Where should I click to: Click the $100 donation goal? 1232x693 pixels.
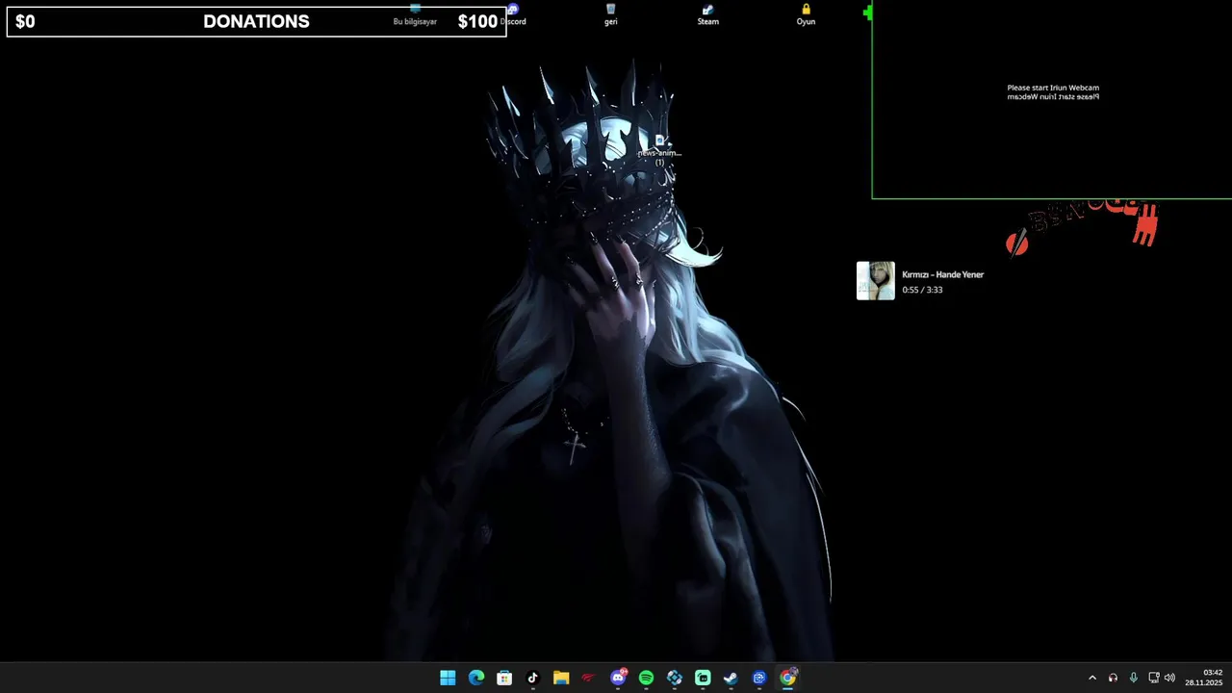477,21
